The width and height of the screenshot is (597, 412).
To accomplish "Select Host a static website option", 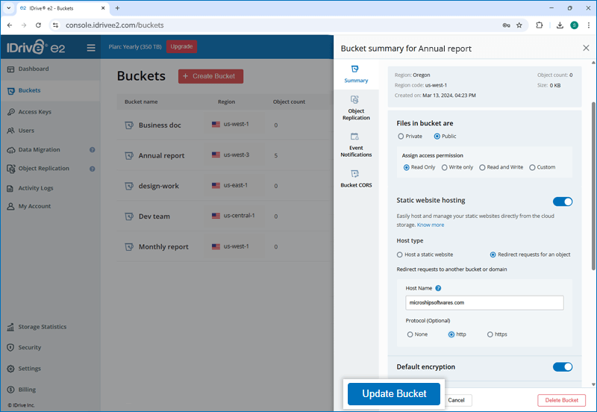I will click(x=400, y=255).
